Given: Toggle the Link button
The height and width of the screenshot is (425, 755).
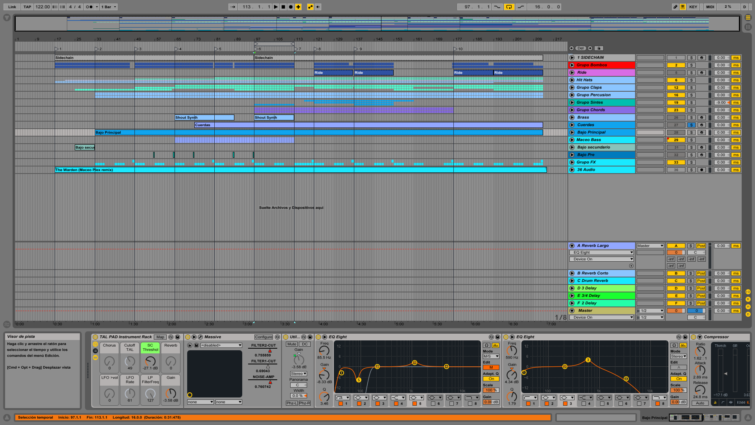Looking at the screenshot, I should pyautogui.click(x=12, y=7).
